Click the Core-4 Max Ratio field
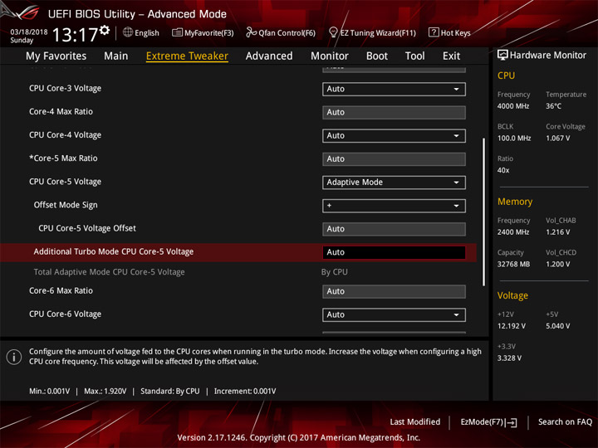 click(394, 112)
